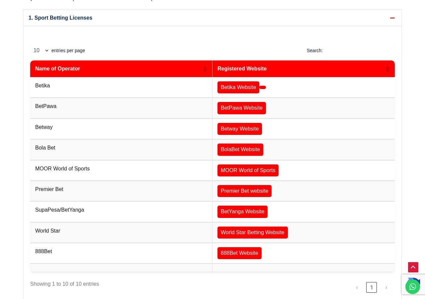Toggle the Sport Betting Licenses section header

212,18
